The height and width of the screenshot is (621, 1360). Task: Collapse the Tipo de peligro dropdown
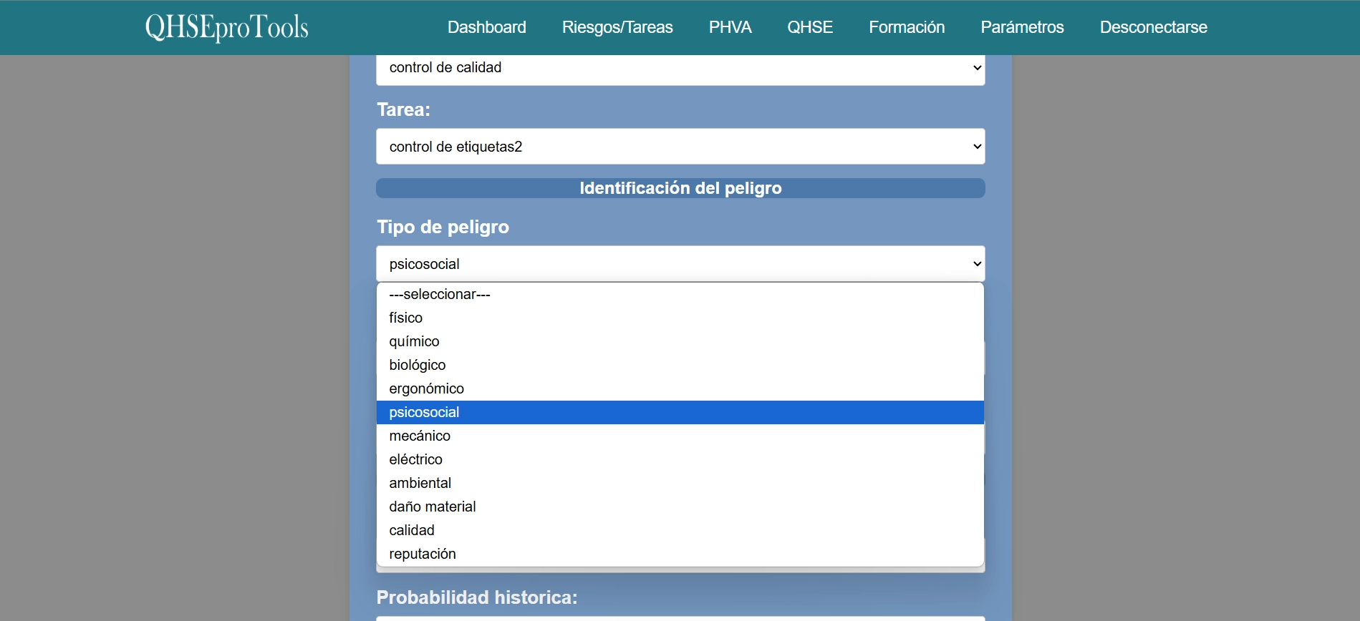coord(680,264)
